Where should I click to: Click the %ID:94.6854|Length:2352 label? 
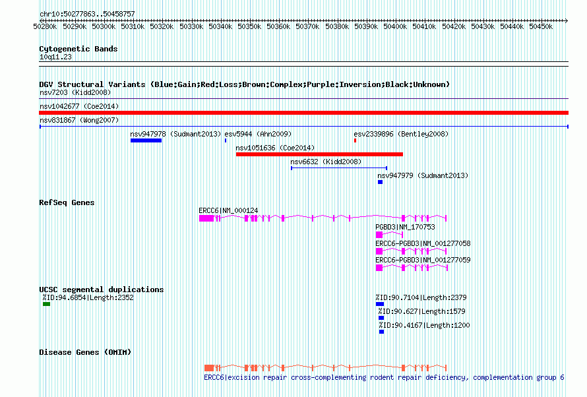(88, 298)
